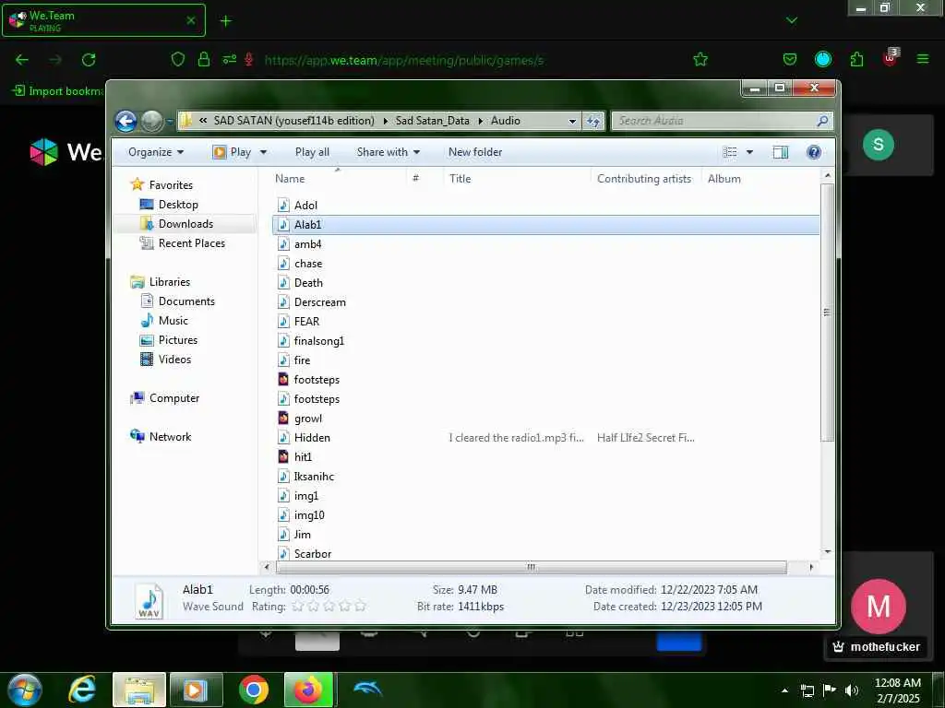Open the Dolphin emulator taskbar icon

[x=367, y=689]
